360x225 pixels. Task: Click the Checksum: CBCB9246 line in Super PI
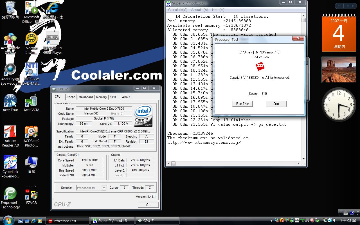coord(190,133)
